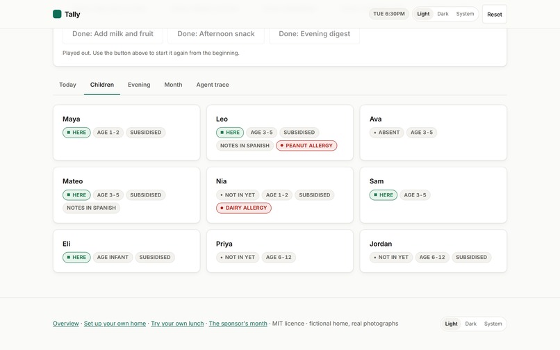Click the TUE 6:30PM time badge

point(389,14)
